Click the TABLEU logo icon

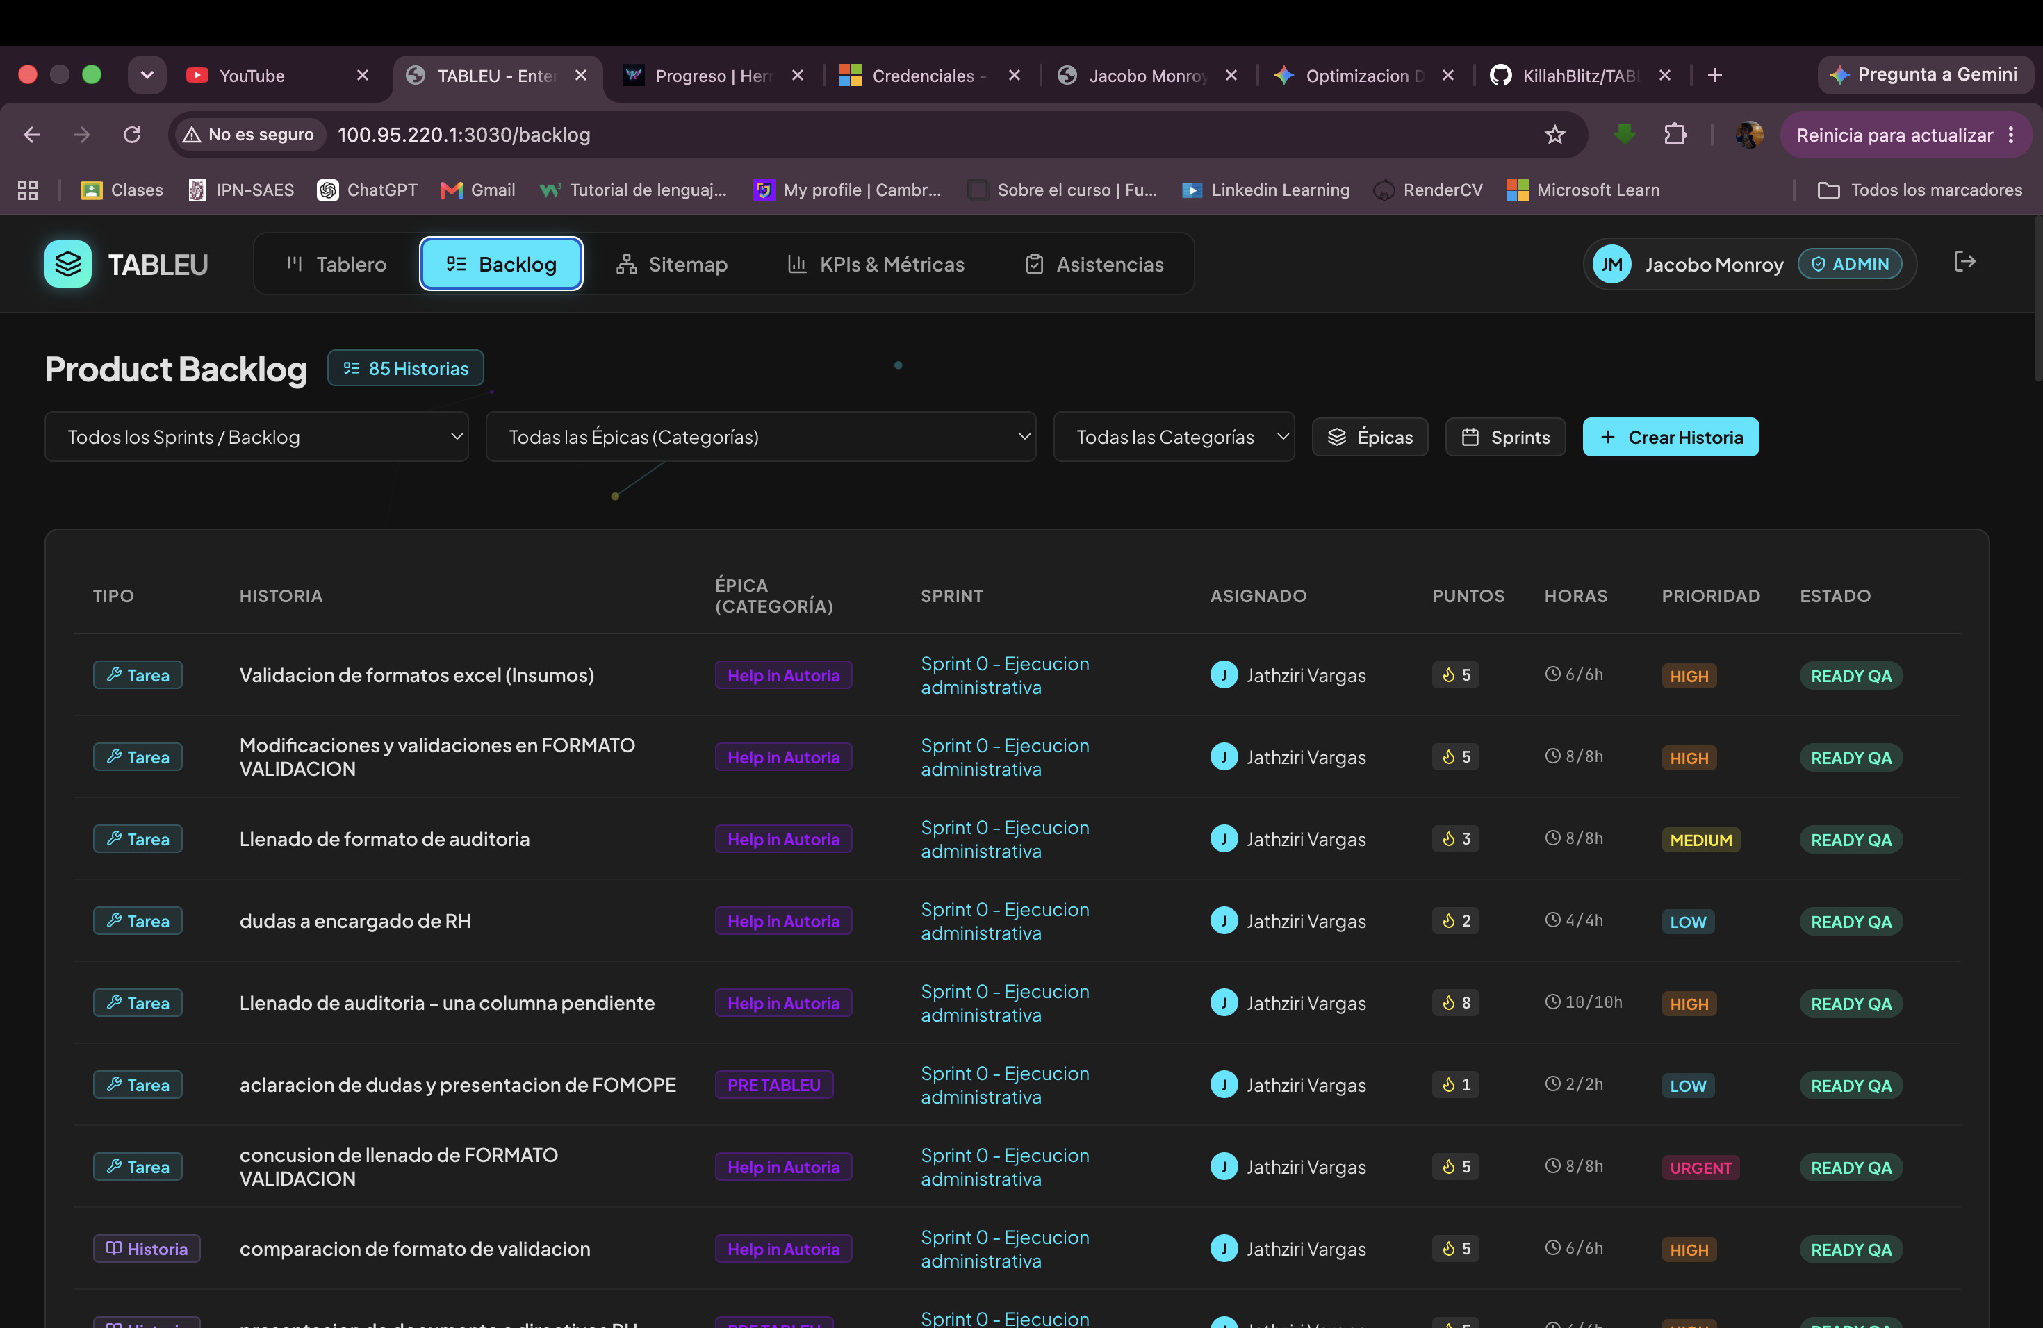[x=68, y=263]
